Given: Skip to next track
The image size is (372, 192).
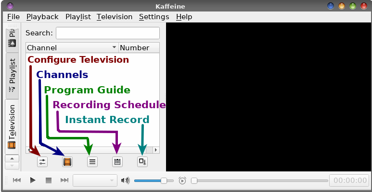Looking at the screenshot, I should (x=64, y=181).
